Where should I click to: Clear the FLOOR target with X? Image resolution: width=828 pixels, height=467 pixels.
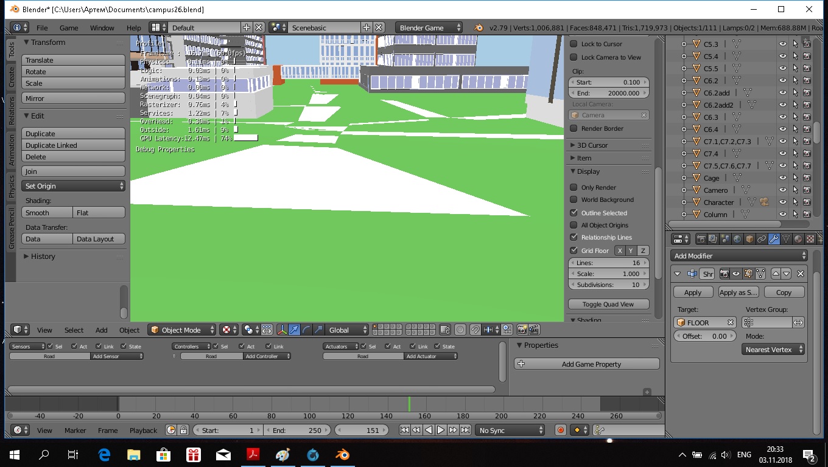pos(731,322)
